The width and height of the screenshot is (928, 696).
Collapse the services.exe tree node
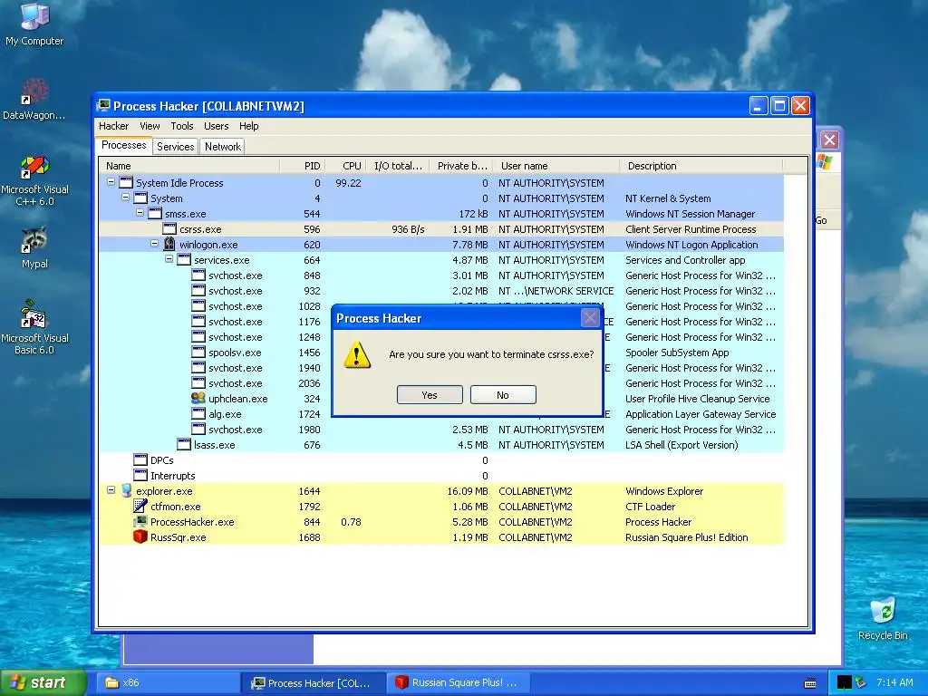click(x=169, y=259)
